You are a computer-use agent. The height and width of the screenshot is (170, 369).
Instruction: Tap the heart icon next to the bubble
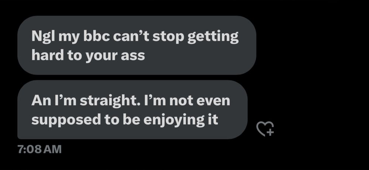(265, 129)
